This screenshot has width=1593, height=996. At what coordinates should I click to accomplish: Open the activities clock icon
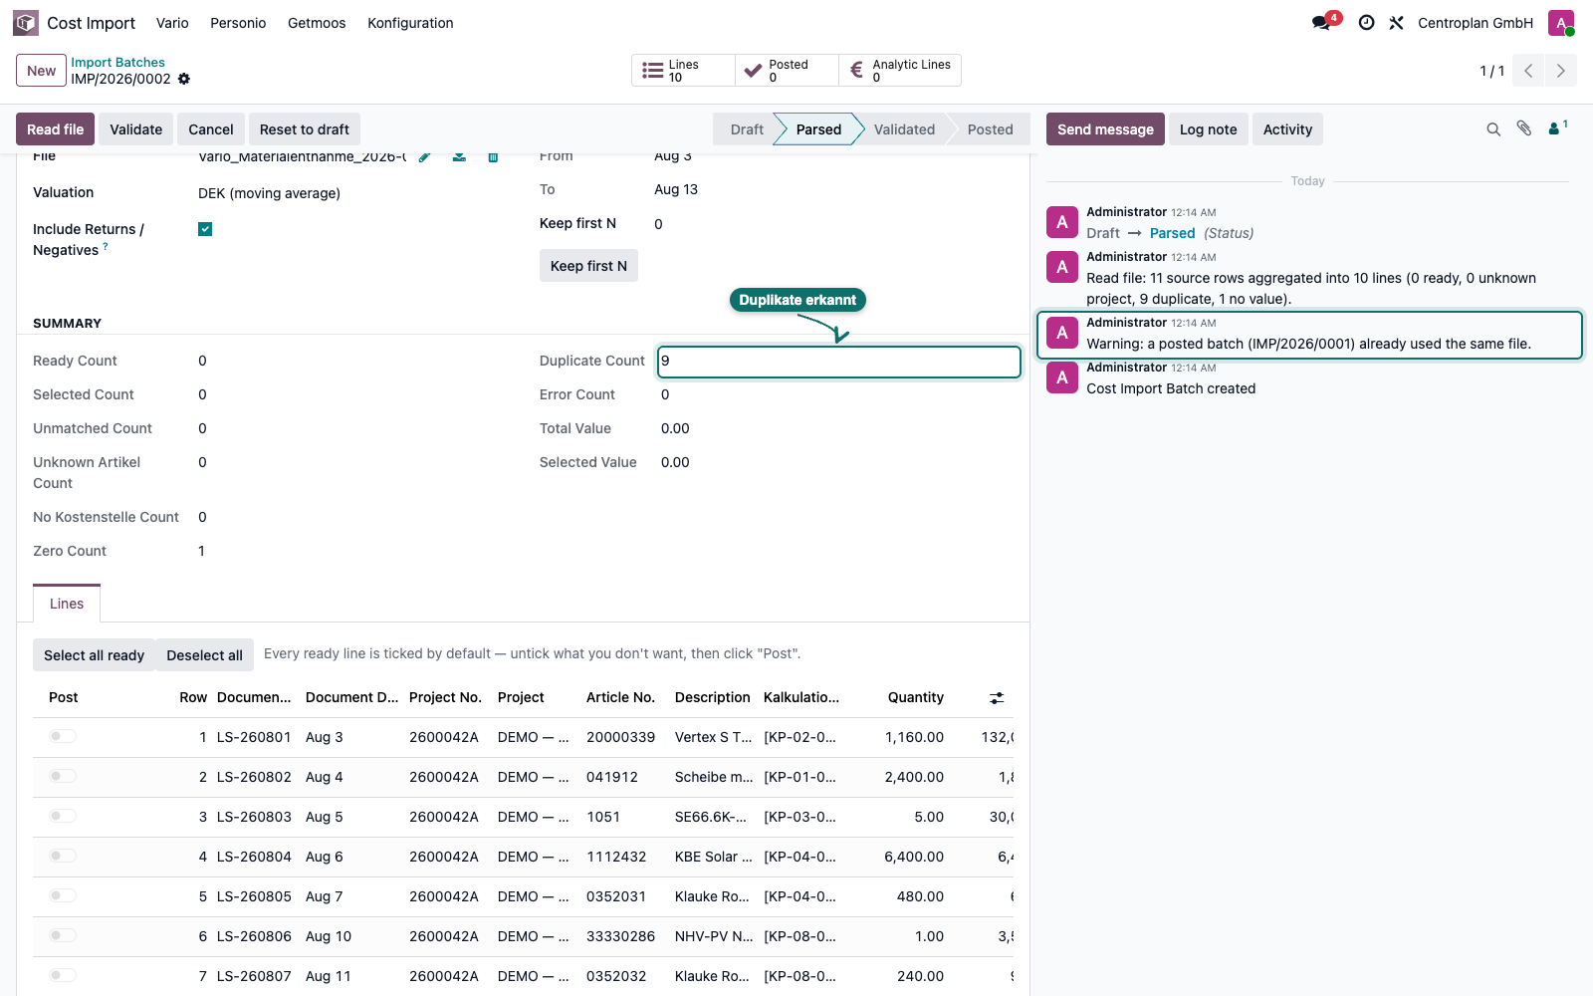pyautogui.click(x=1367, y=23)
